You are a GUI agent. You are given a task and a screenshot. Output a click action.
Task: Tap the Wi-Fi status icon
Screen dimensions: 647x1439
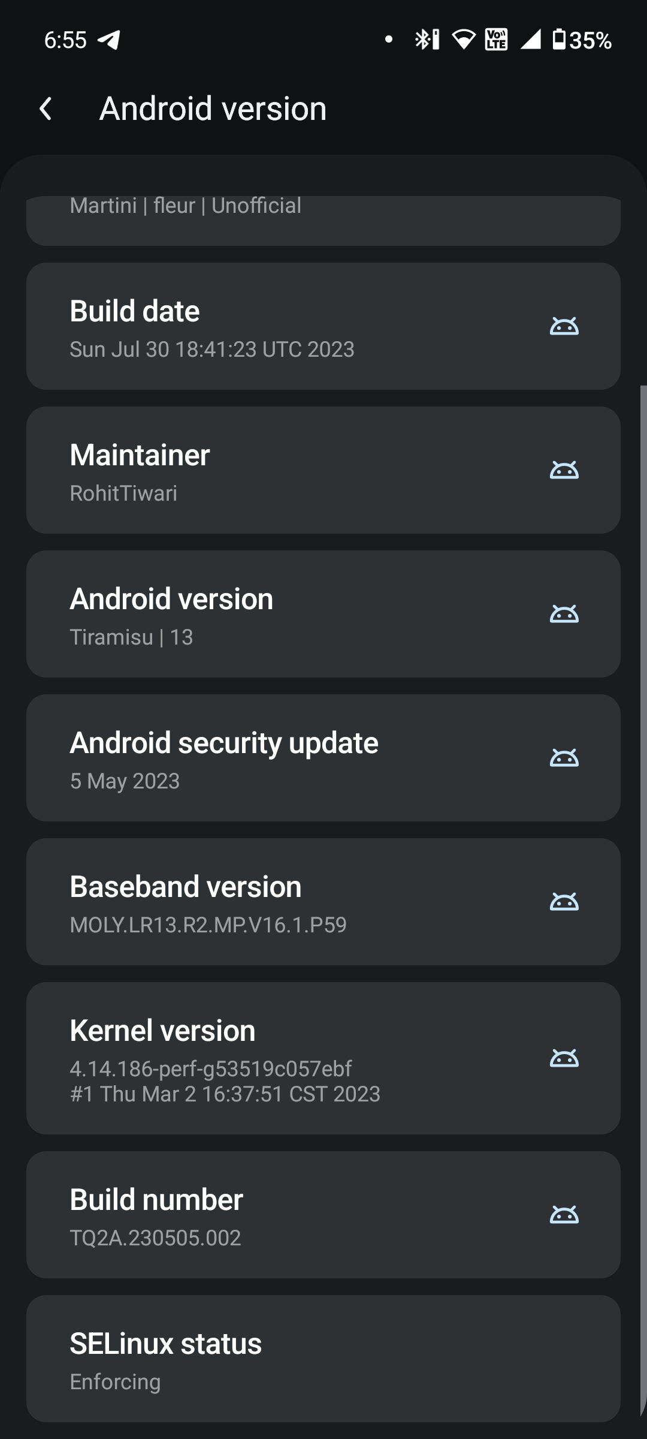(463, 40)
